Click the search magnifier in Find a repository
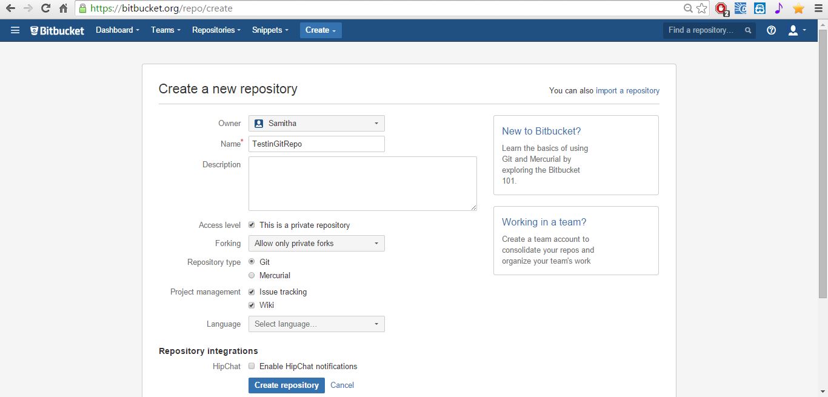This screenshot has height=397, width=828. pyautogui.click(x=748, y=30)
